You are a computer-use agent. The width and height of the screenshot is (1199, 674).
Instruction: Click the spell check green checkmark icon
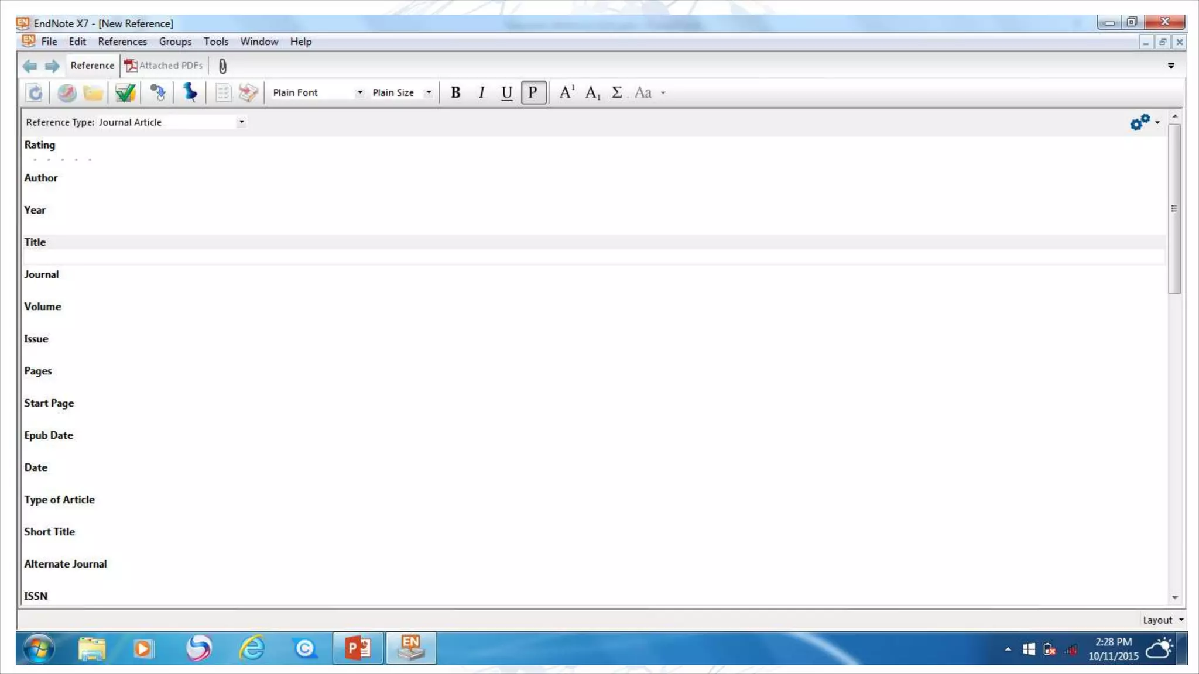[125, 92]
